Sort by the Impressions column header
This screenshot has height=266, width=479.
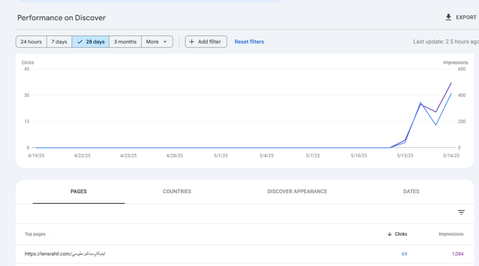[x=451, y=234]
